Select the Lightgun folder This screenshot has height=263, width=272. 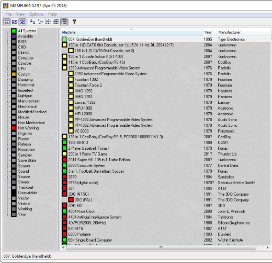coord(25,96)
